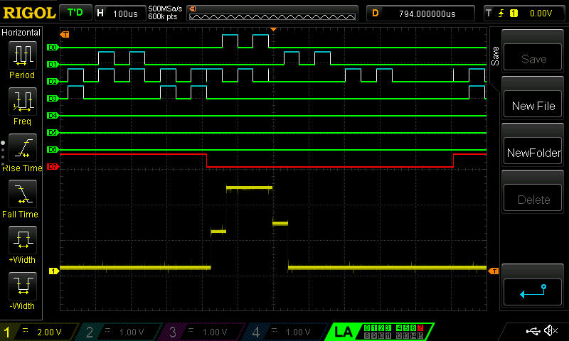The height and width of the screenshot is (341, 569).
Task: Select the +Width measurement icon
Action: [x=22, y=240]
